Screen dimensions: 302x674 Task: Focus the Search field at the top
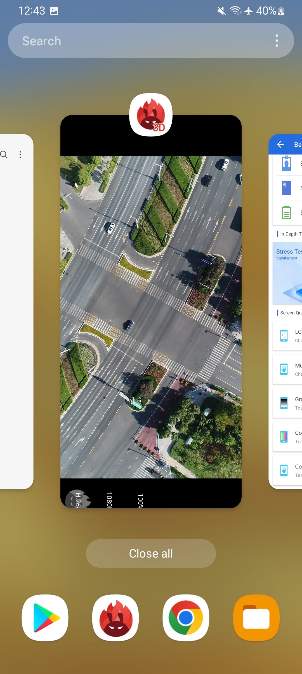(x=151, y=41)
